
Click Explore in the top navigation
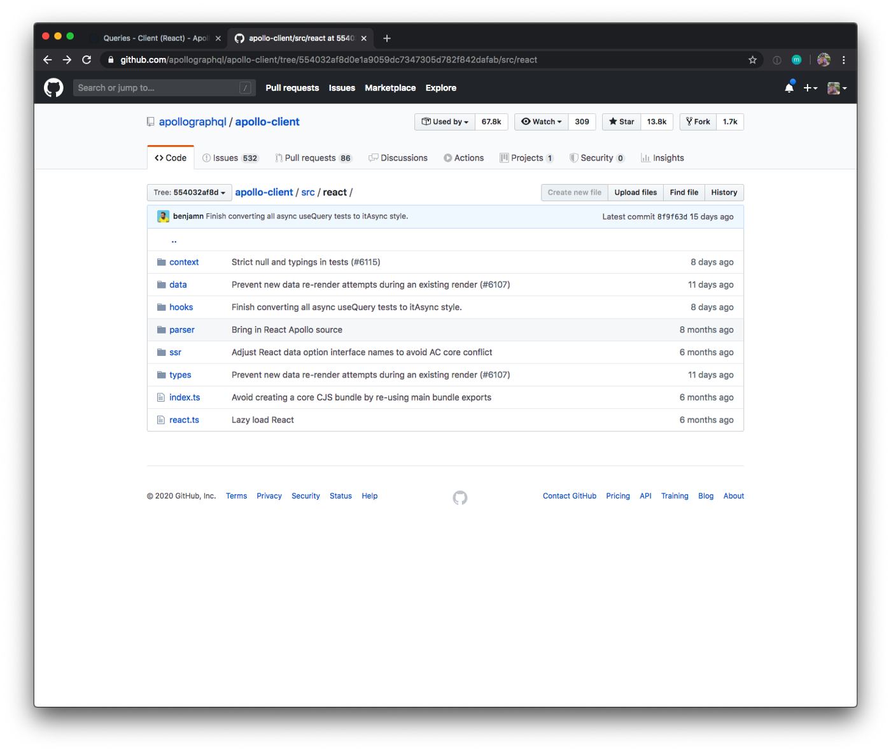coord(441,88)
